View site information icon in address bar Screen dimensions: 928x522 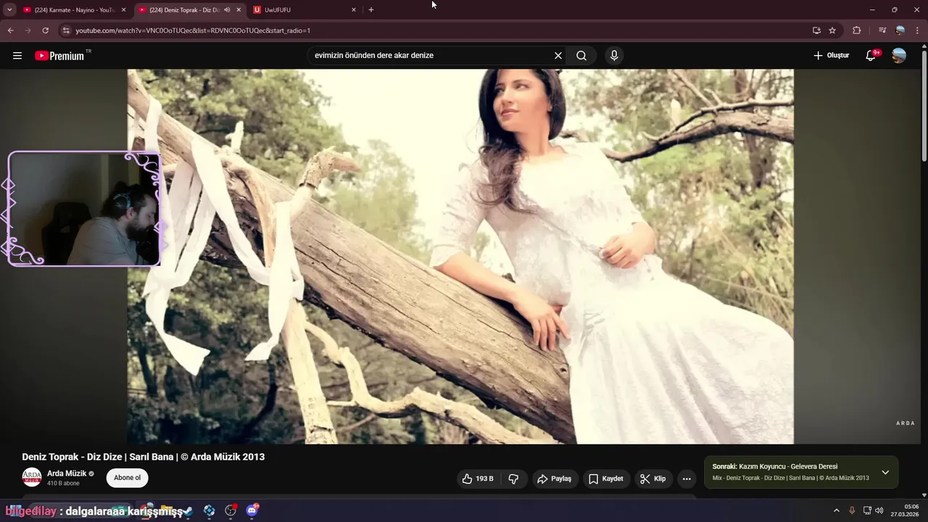click(66, 30)
